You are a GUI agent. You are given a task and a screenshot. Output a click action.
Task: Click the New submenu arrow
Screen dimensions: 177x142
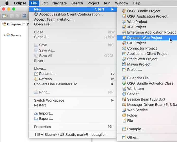coord(112,9)
